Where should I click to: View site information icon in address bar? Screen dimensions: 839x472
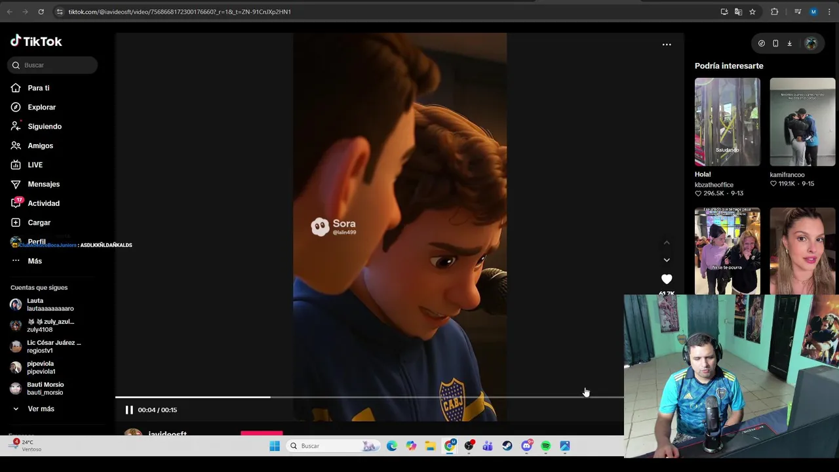[59, 12]
